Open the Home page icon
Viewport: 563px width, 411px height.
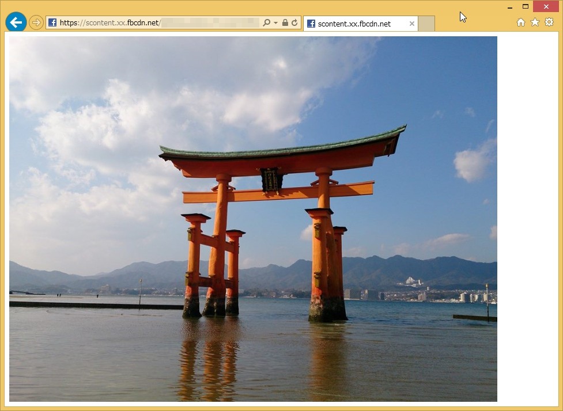click(520, 22)
